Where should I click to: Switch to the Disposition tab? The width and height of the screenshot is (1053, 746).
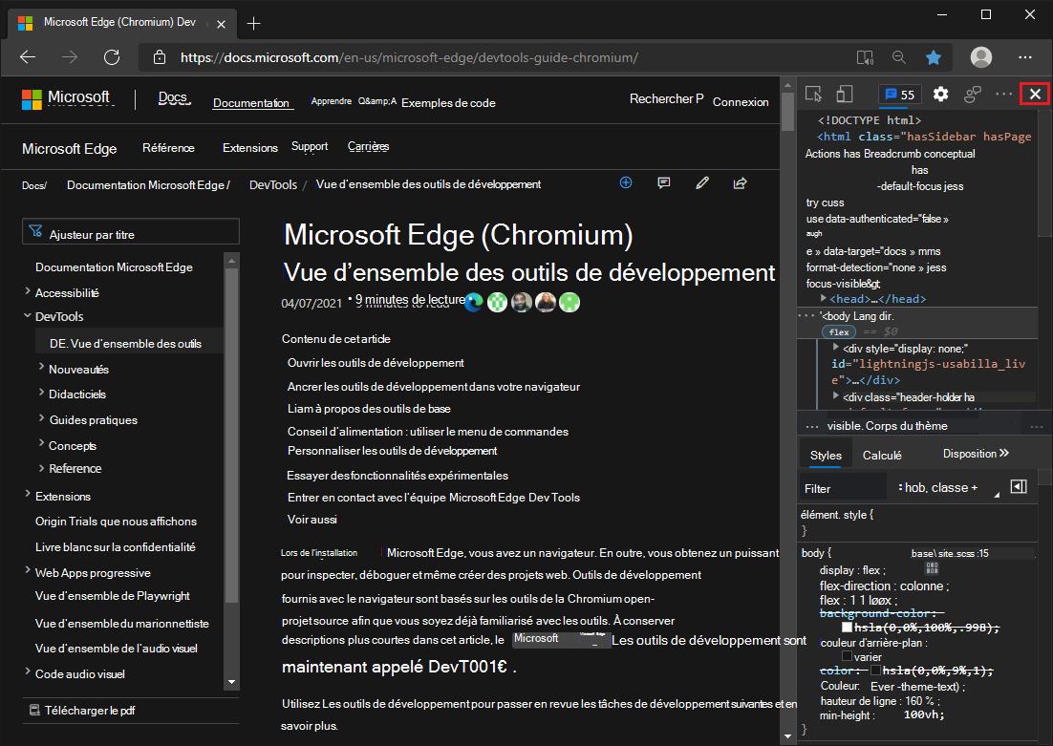[970, 454]
